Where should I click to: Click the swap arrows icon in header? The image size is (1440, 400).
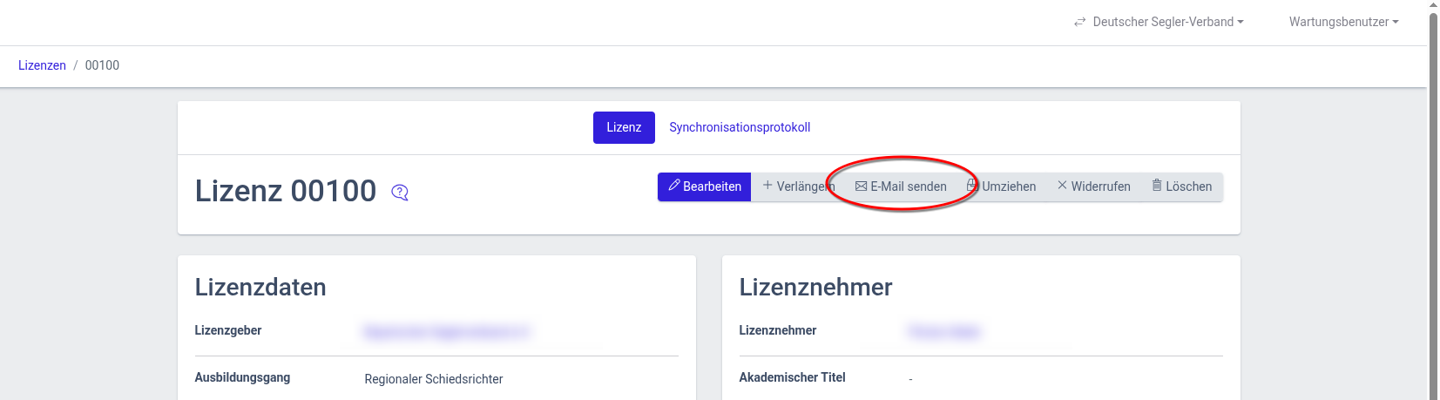1080,22
